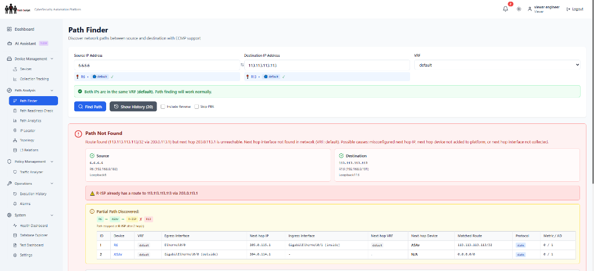Open the ASAv device link in table
This screenshot has height=271, width=594.
click(118, 254)
